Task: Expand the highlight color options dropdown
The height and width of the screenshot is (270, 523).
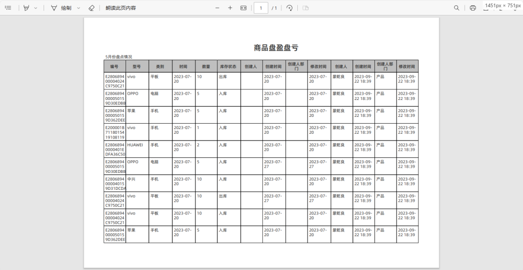Action: pos(36,8)
